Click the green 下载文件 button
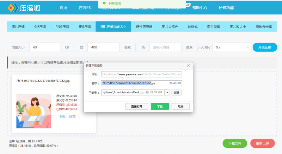The width and height of the screenshot is (282, 154). tap(235, 143)
